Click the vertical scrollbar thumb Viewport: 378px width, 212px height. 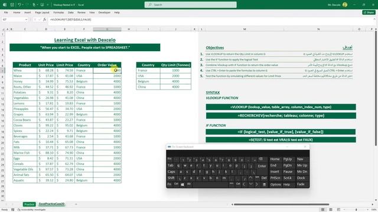click(x=376, y=88)
